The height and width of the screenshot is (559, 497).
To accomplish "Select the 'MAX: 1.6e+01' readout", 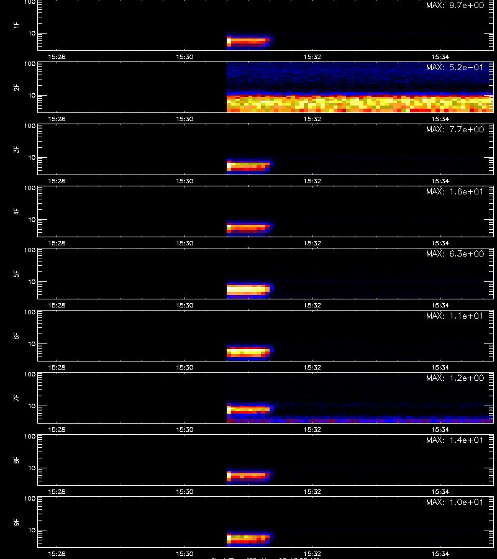I will tap(455, 191).
